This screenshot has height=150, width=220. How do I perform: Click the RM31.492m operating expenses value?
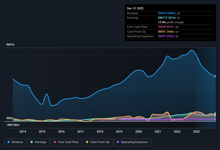pyautogui.click(x=166, y=36)
